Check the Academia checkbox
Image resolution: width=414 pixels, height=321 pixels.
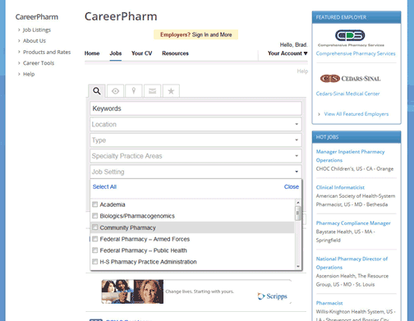coord(95,204)
